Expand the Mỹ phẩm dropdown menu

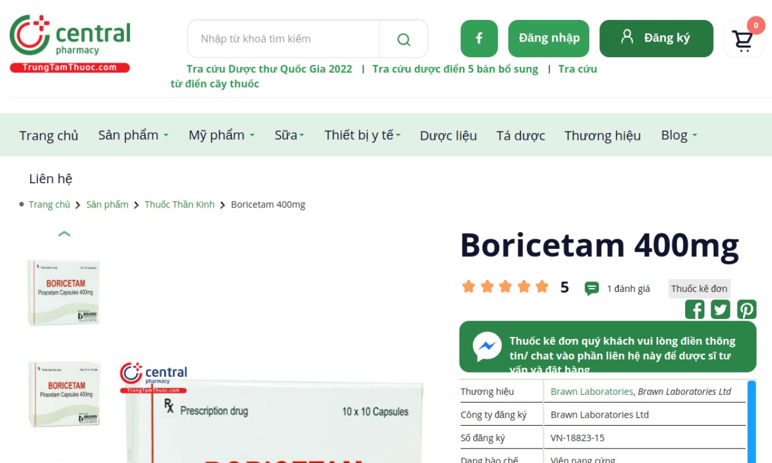[x=221, y=135]
